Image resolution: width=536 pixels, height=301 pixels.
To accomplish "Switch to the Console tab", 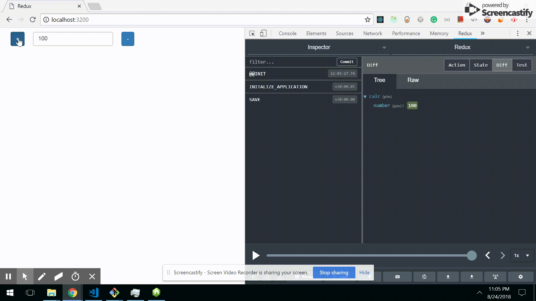I will click(x=287, y=33).
